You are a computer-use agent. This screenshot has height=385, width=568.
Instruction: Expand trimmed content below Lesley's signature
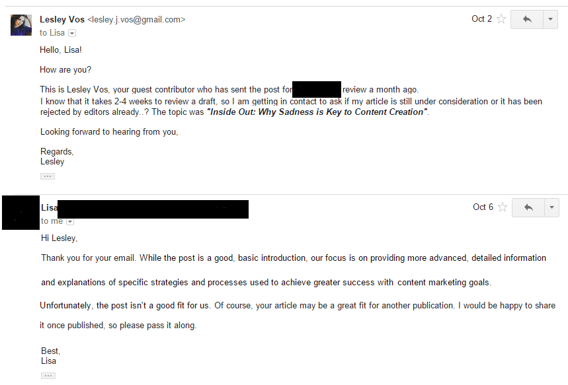48,176
